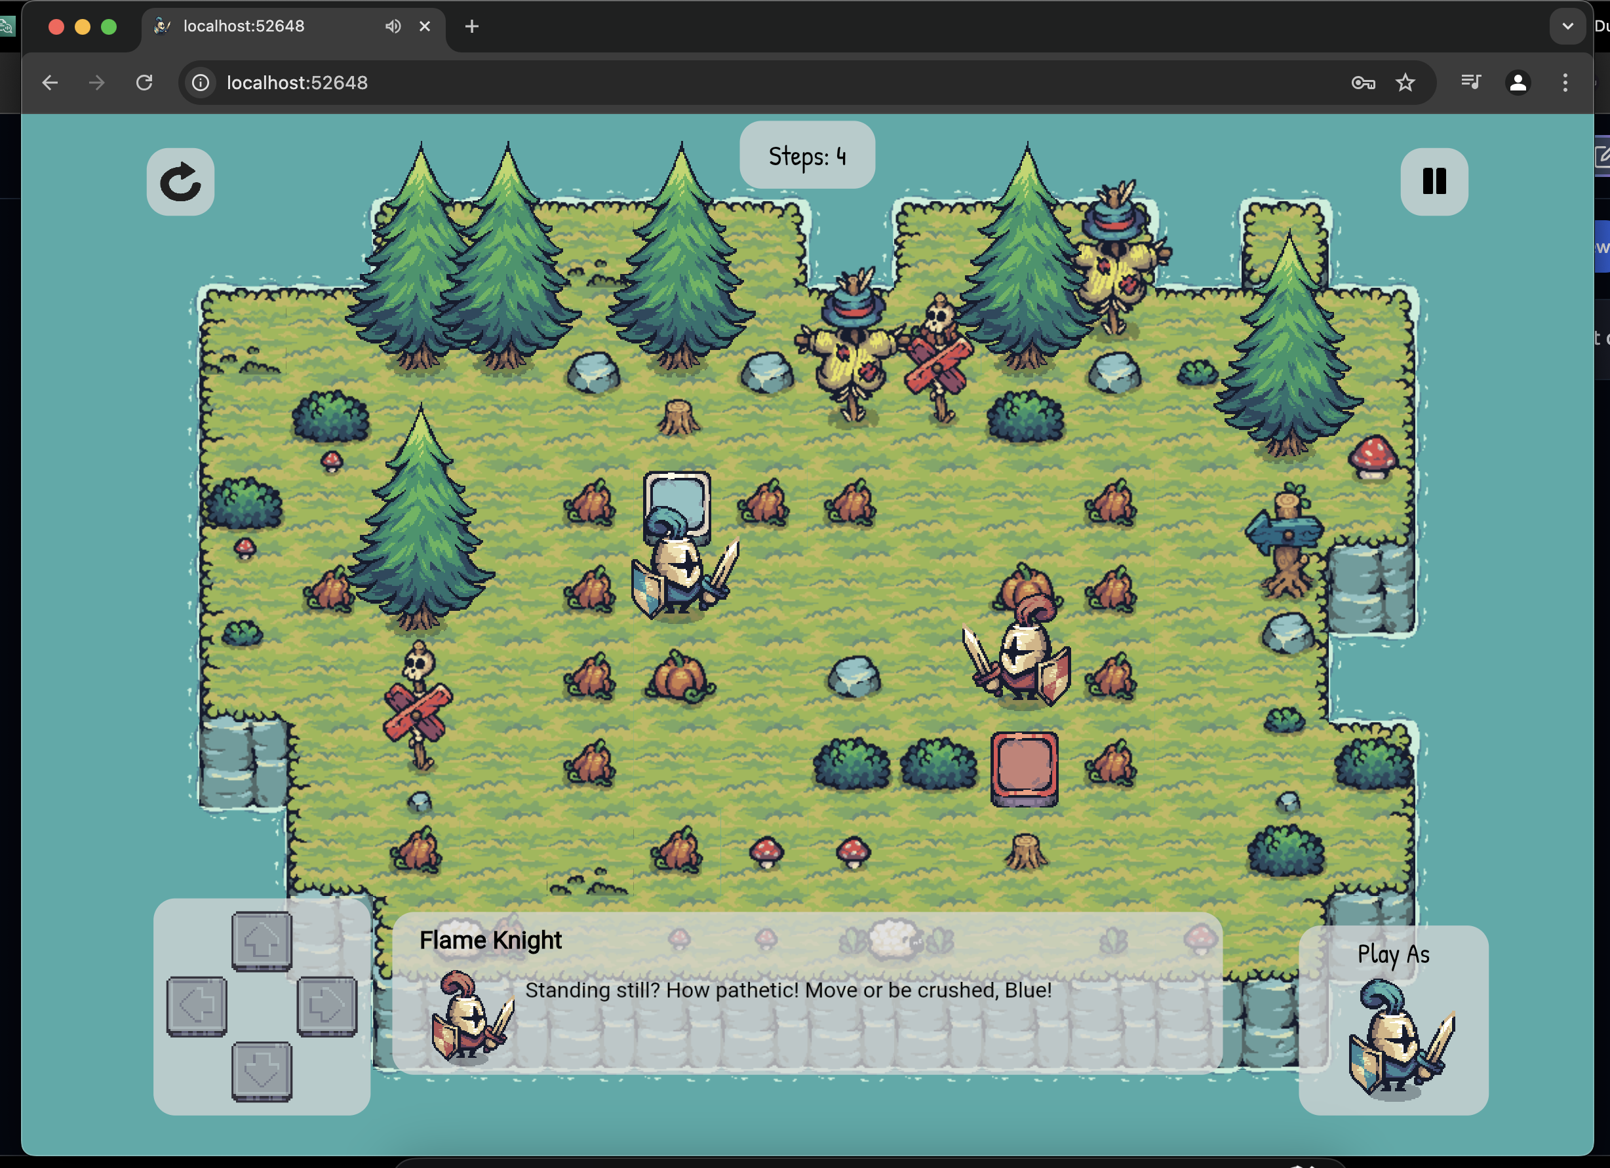Open the password manager key icon

click(1362, 83)
